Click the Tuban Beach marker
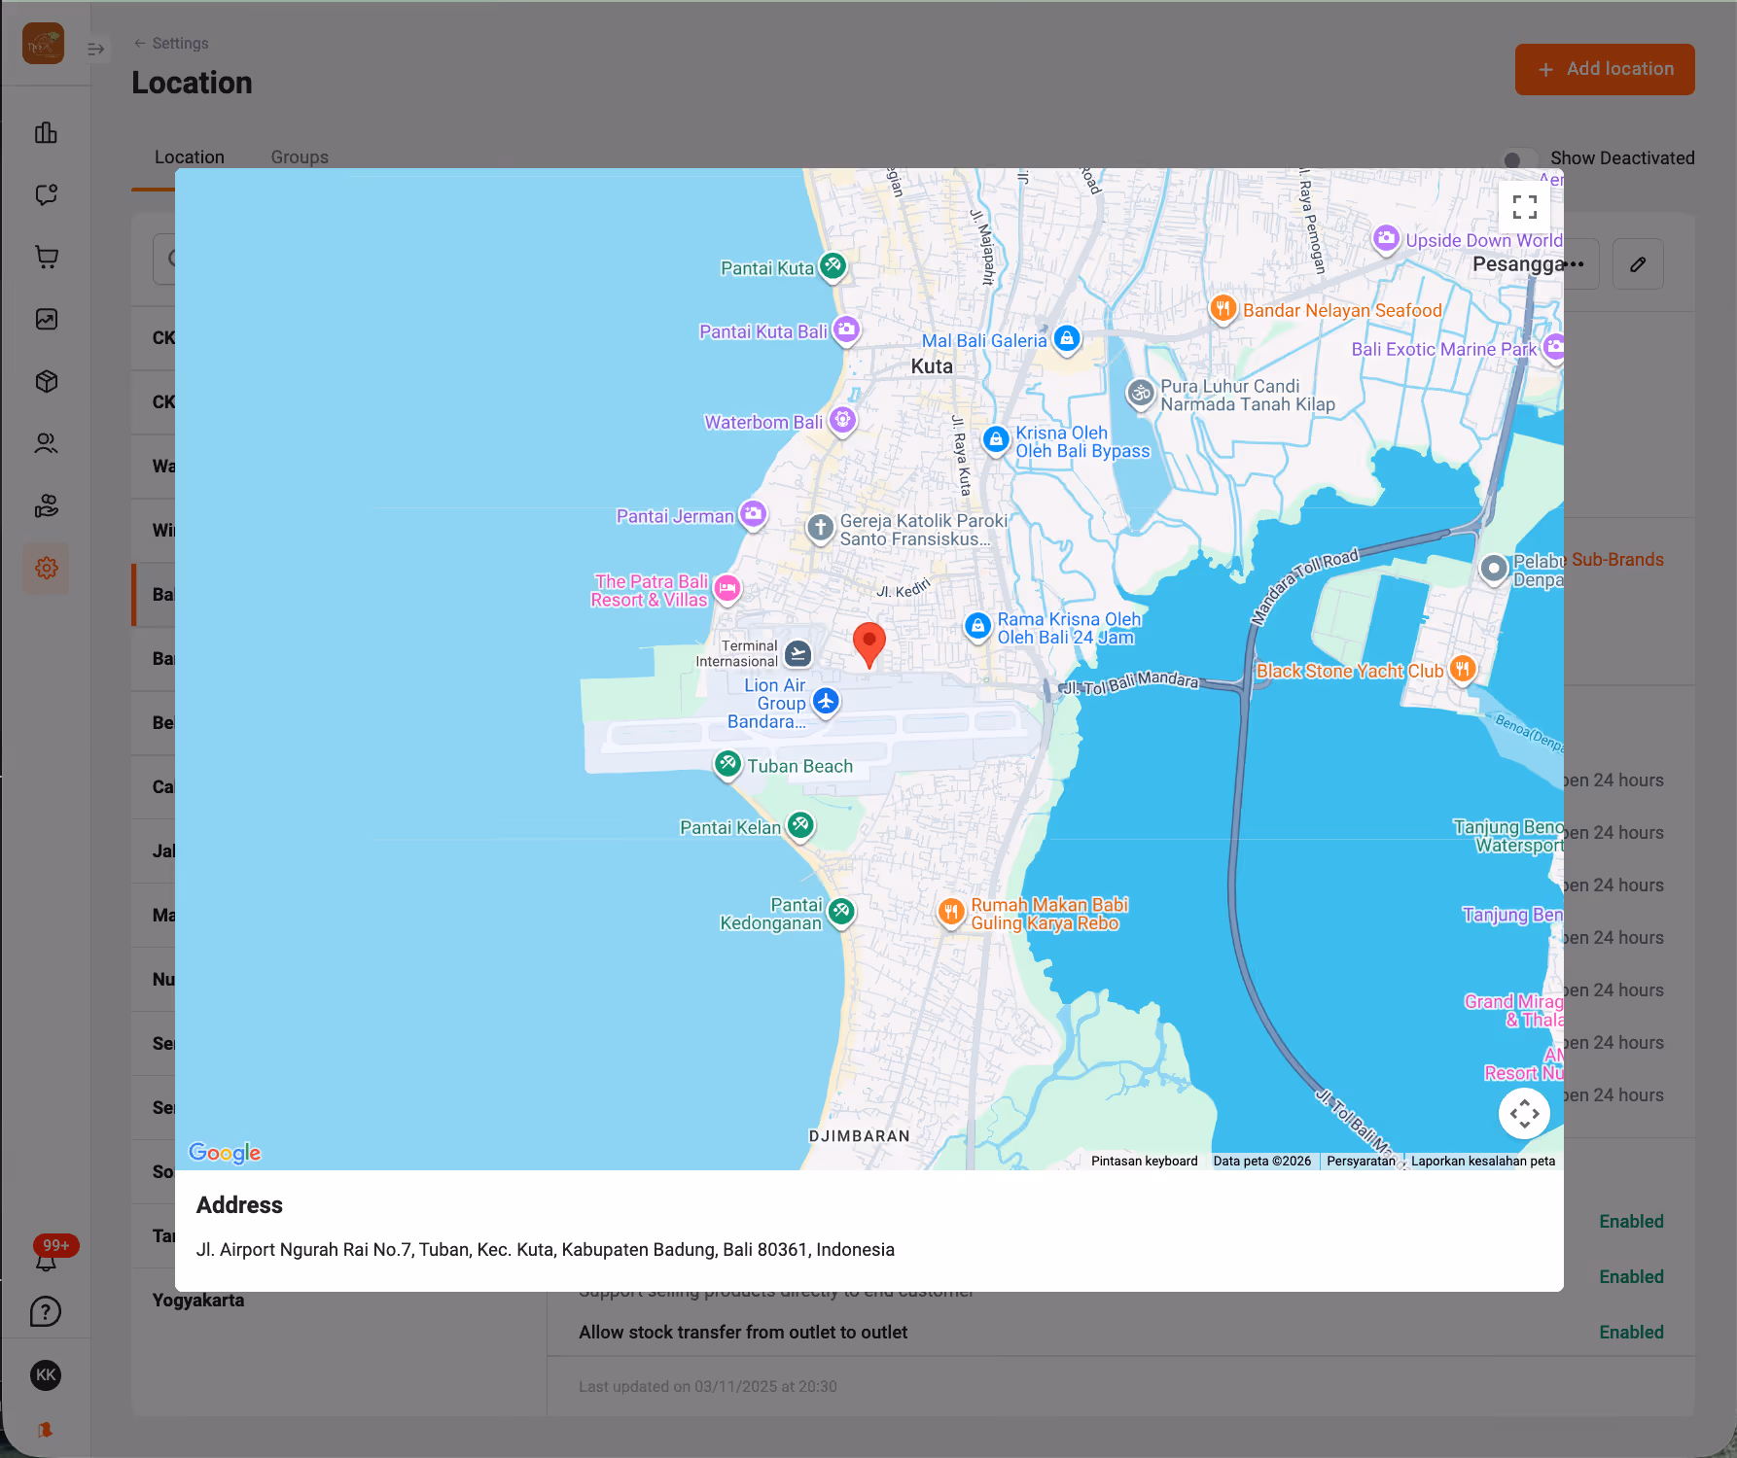Screen dimensions: 1737x1458 (727, 765)
